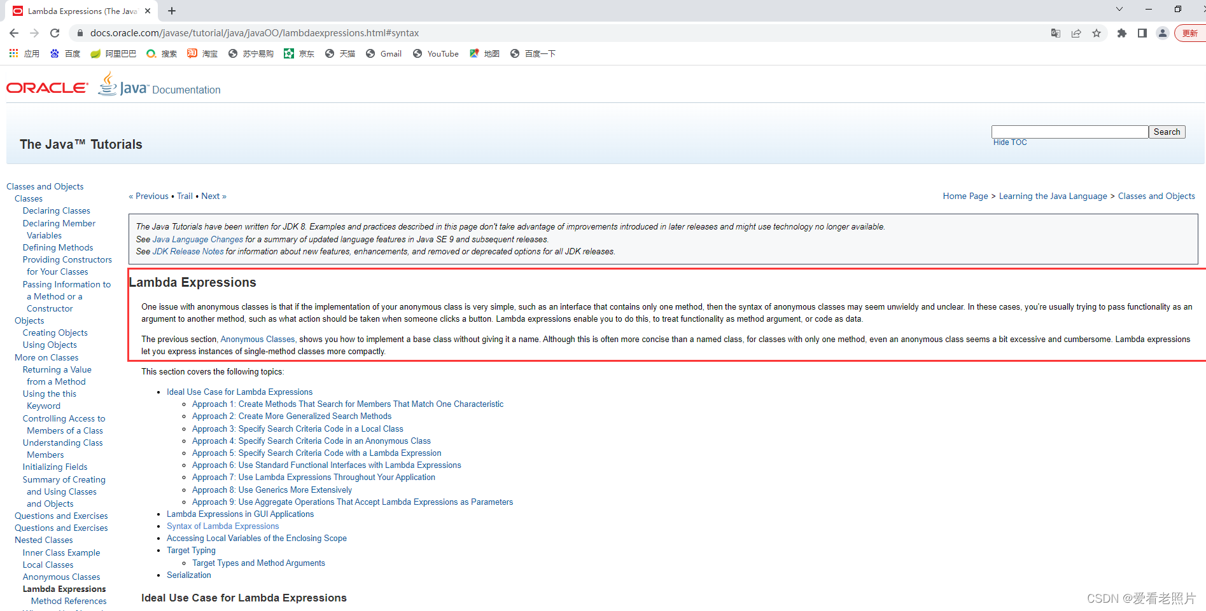This screenshot has height=611, width=1206.
Task: Go to the Previous tutorial page link
Action: [149, 196]
